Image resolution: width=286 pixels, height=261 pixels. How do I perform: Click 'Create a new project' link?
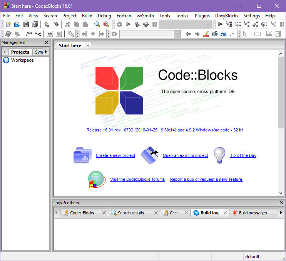point(115,155)
